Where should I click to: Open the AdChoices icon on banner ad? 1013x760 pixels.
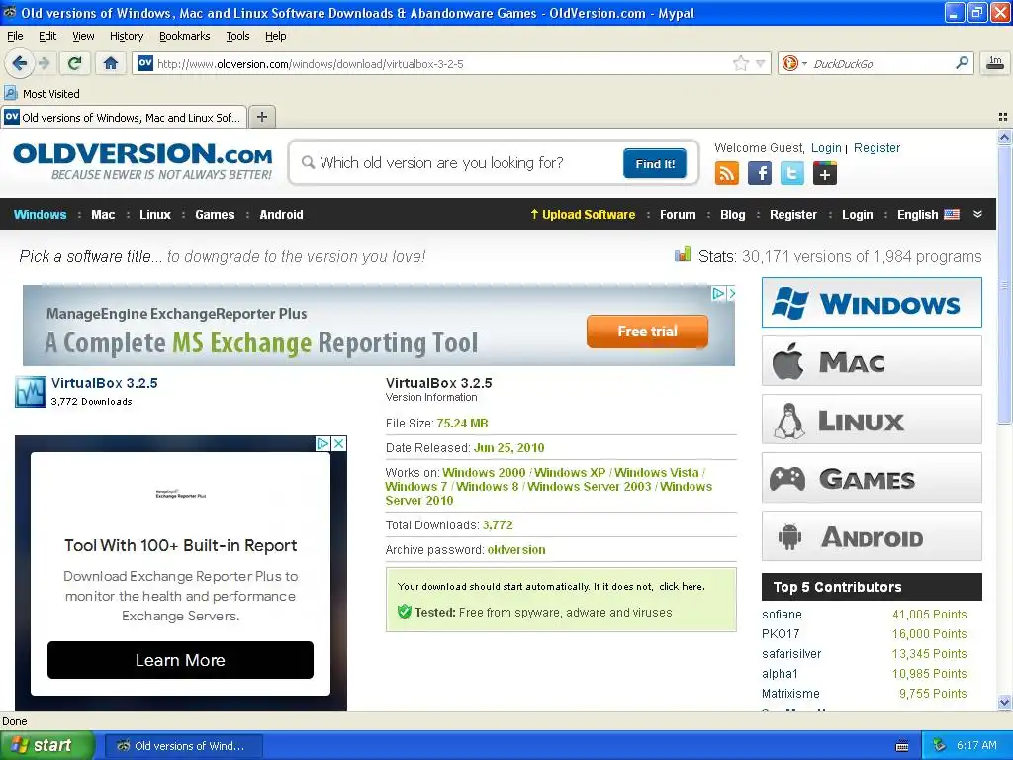[718, 293]
